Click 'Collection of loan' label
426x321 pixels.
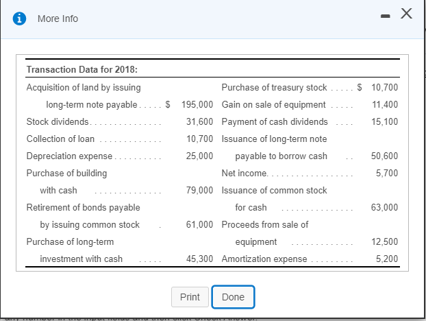pos(60,139)
